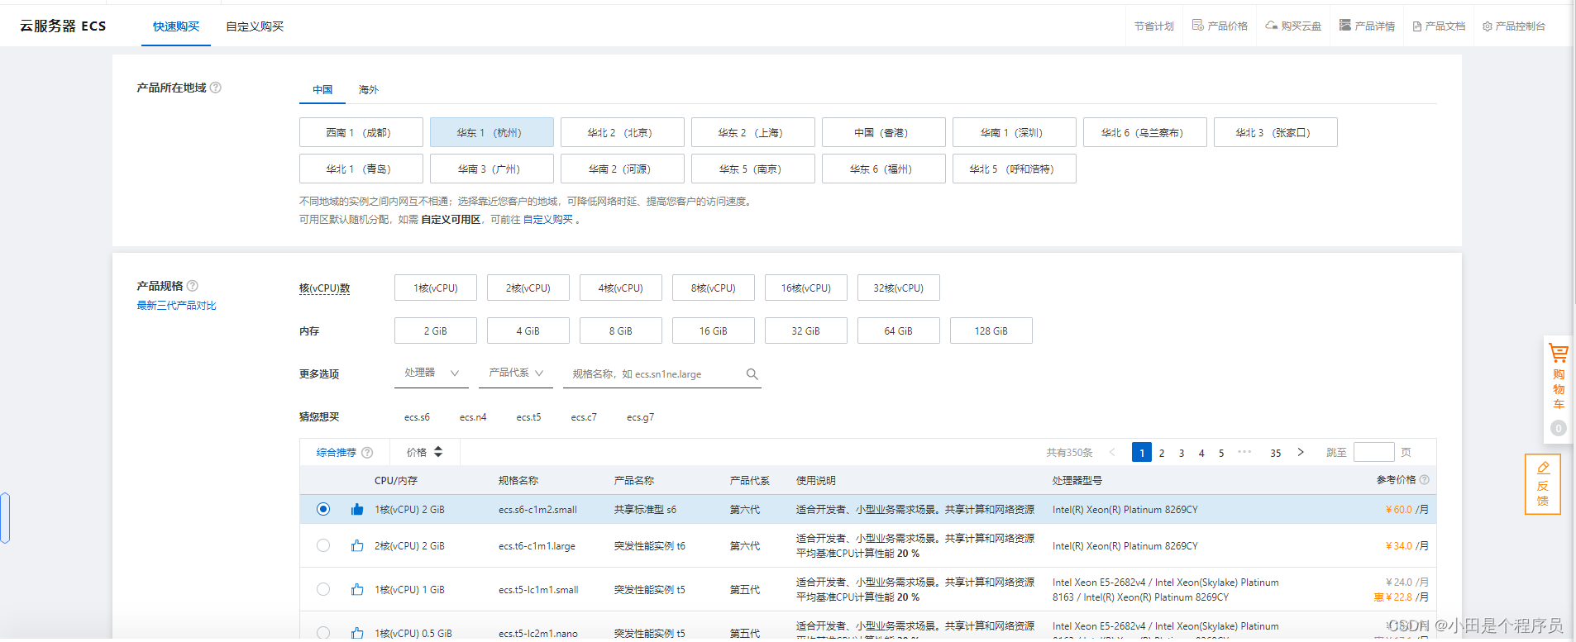This screenshot has height=642, width=1576.
Task: Click help icon beside 参考价格
Action: click(1424, 480)
